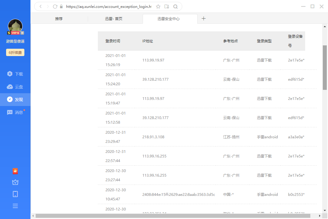Bookmark the page with the star icon
328x219 pixels.
click(158, 6)
